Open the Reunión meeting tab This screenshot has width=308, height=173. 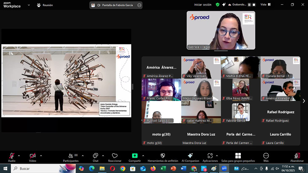click(45, 5)
